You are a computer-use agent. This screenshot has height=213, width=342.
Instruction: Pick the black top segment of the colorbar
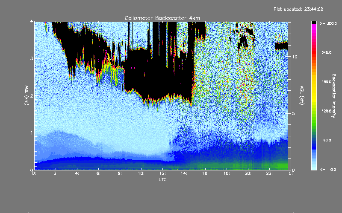point(314,23)
